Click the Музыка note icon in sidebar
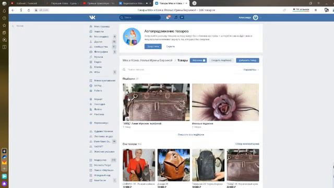The width and height of the screenshot is (334, 188). click(91, 57)
